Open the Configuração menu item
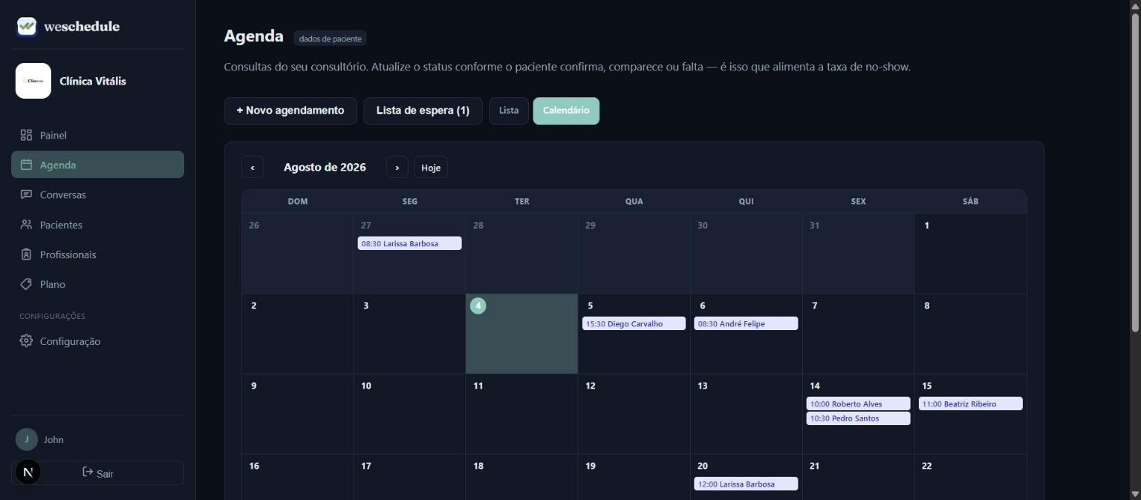Screen dimensions: 1141x500 pyautogui.click(x=97, y=341)
